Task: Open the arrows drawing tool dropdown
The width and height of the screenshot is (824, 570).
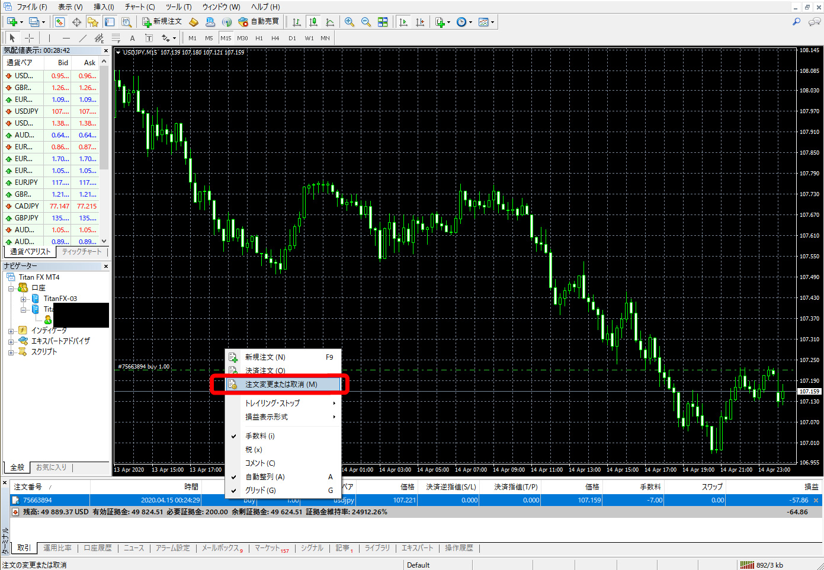Action: point(174,39)
